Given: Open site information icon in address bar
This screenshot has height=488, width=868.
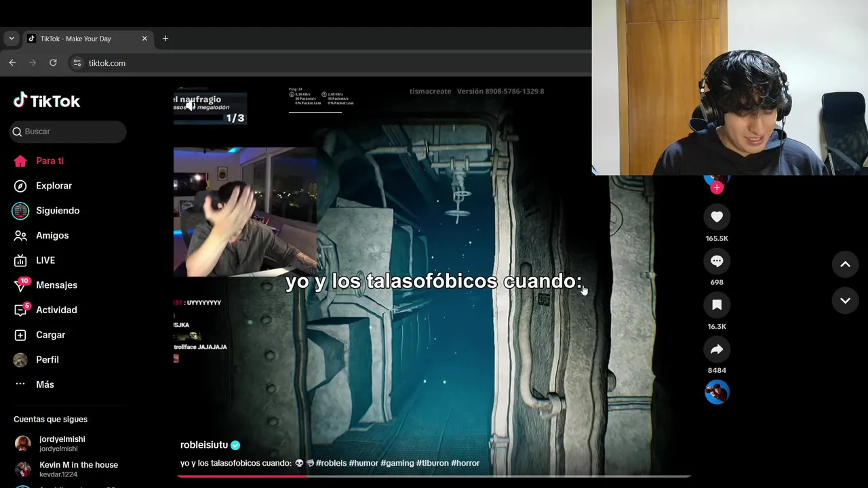Looking at the screenshot, I should pos(77,63).
